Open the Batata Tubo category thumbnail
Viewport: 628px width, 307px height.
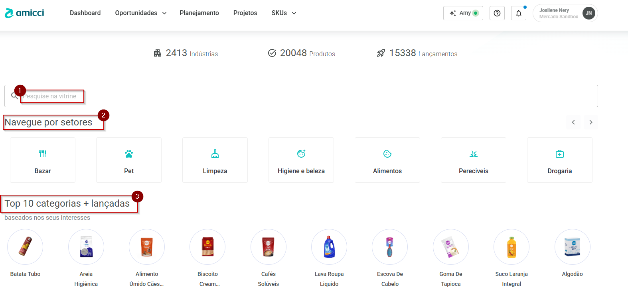pyautogui.click(x=25, y=247)
